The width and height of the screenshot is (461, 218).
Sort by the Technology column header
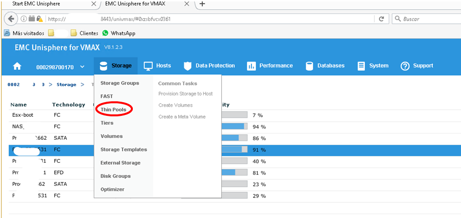pyautogui.click(x=68, y=105)
